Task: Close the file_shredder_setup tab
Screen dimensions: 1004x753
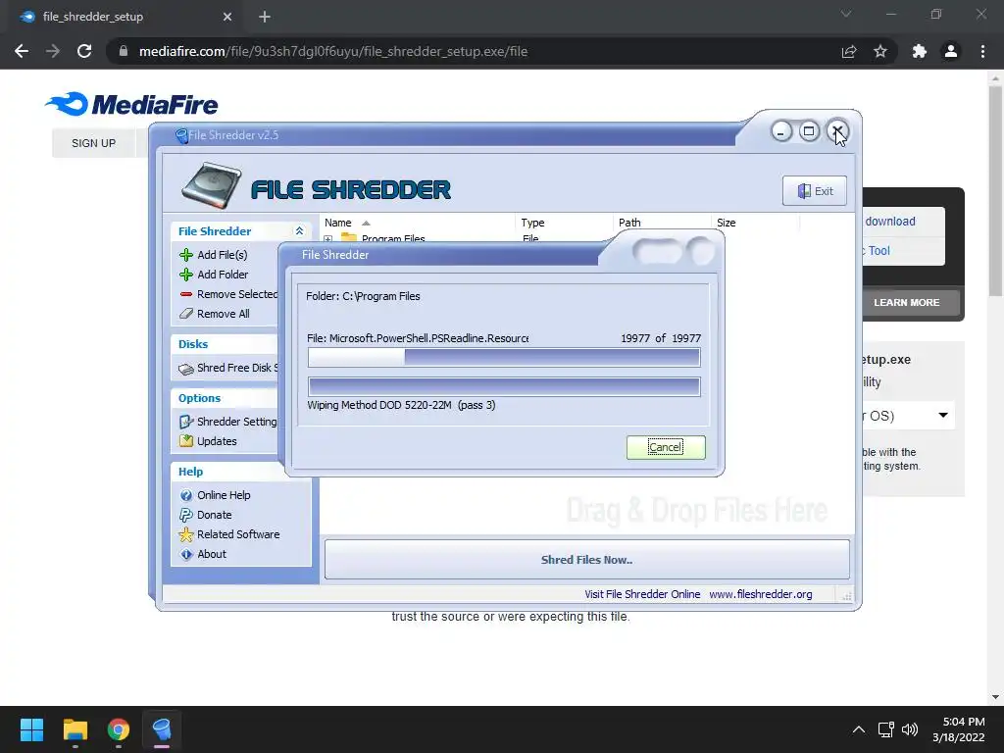Action: [x=227, y=17]
